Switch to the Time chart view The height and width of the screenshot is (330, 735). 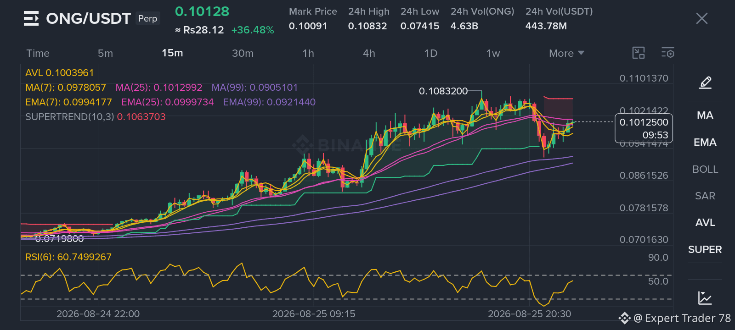pos(38,53)
